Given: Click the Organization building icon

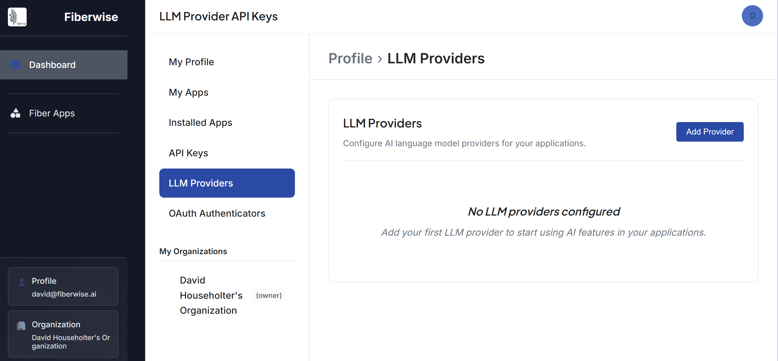Looking at the screenshot, I should (x=21, y=326).
